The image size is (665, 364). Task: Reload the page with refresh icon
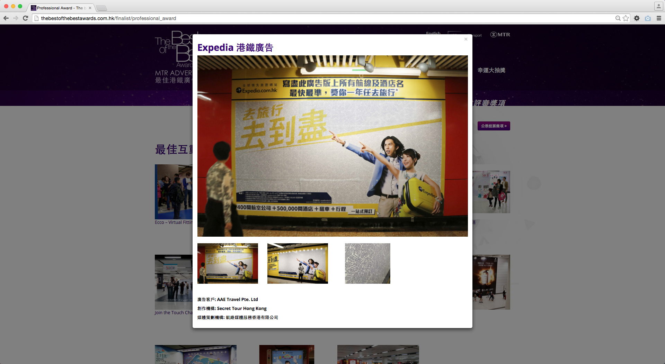(x=25, y=18)
